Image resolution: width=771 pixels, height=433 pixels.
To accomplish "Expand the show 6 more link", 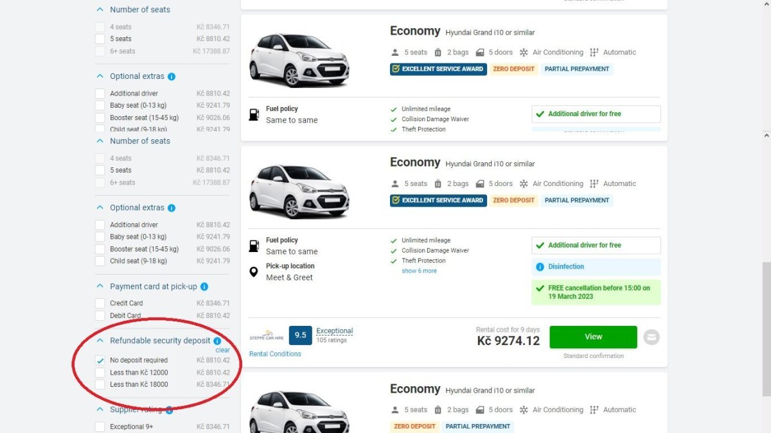I will 419,271.
